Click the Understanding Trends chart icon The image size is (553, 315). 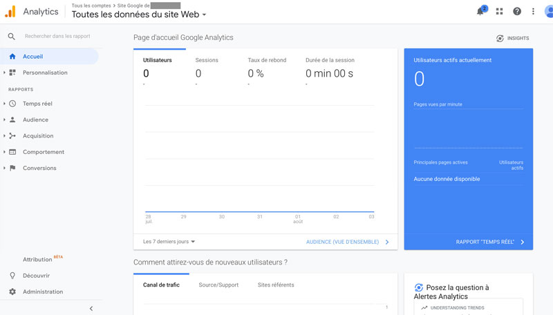(x=424, y=307)
